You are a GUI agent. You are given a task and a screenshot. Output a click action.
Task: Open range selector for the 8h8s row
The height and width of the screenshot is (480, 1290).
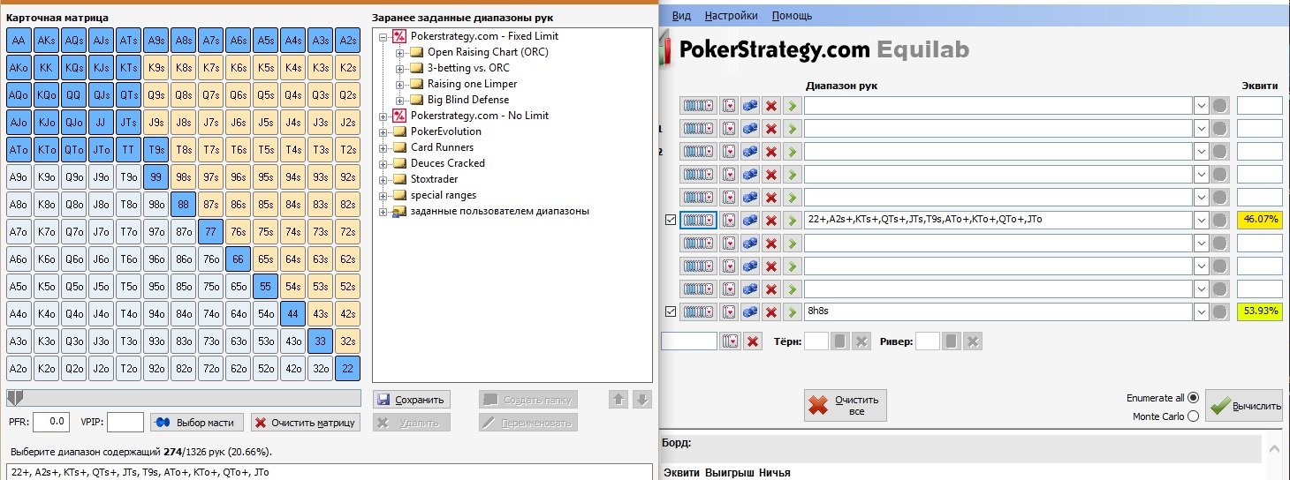[x=698, y=311]
